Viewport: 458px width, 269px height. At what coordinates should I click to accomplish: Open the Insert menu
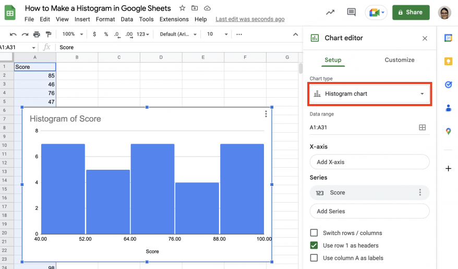(x=82, y=19)
